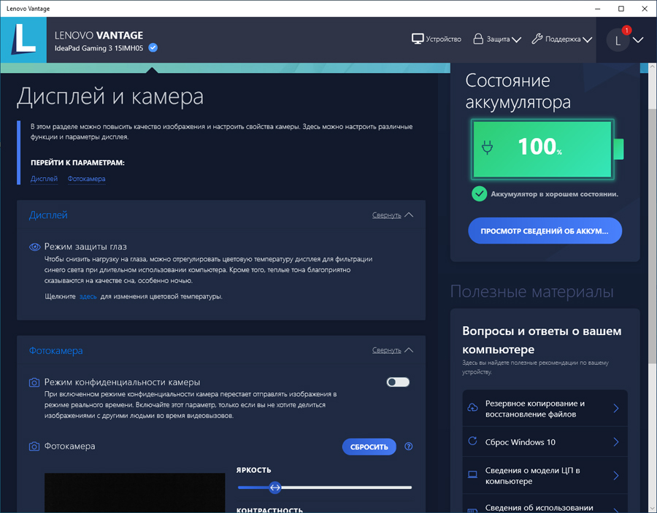The image size is (657, 513).
Task: Jump to Фотокамера parameters link
Action: [x=86, y=179]
